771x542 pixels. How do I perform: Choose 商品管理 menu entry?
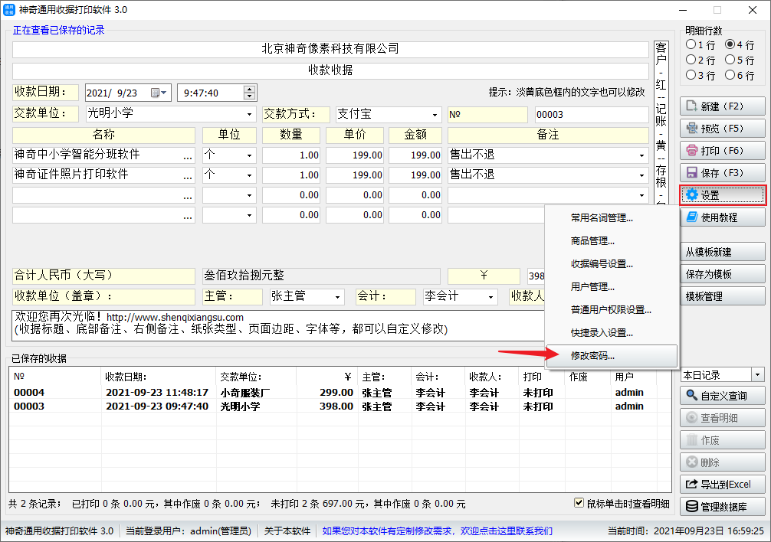pos(592,241)
